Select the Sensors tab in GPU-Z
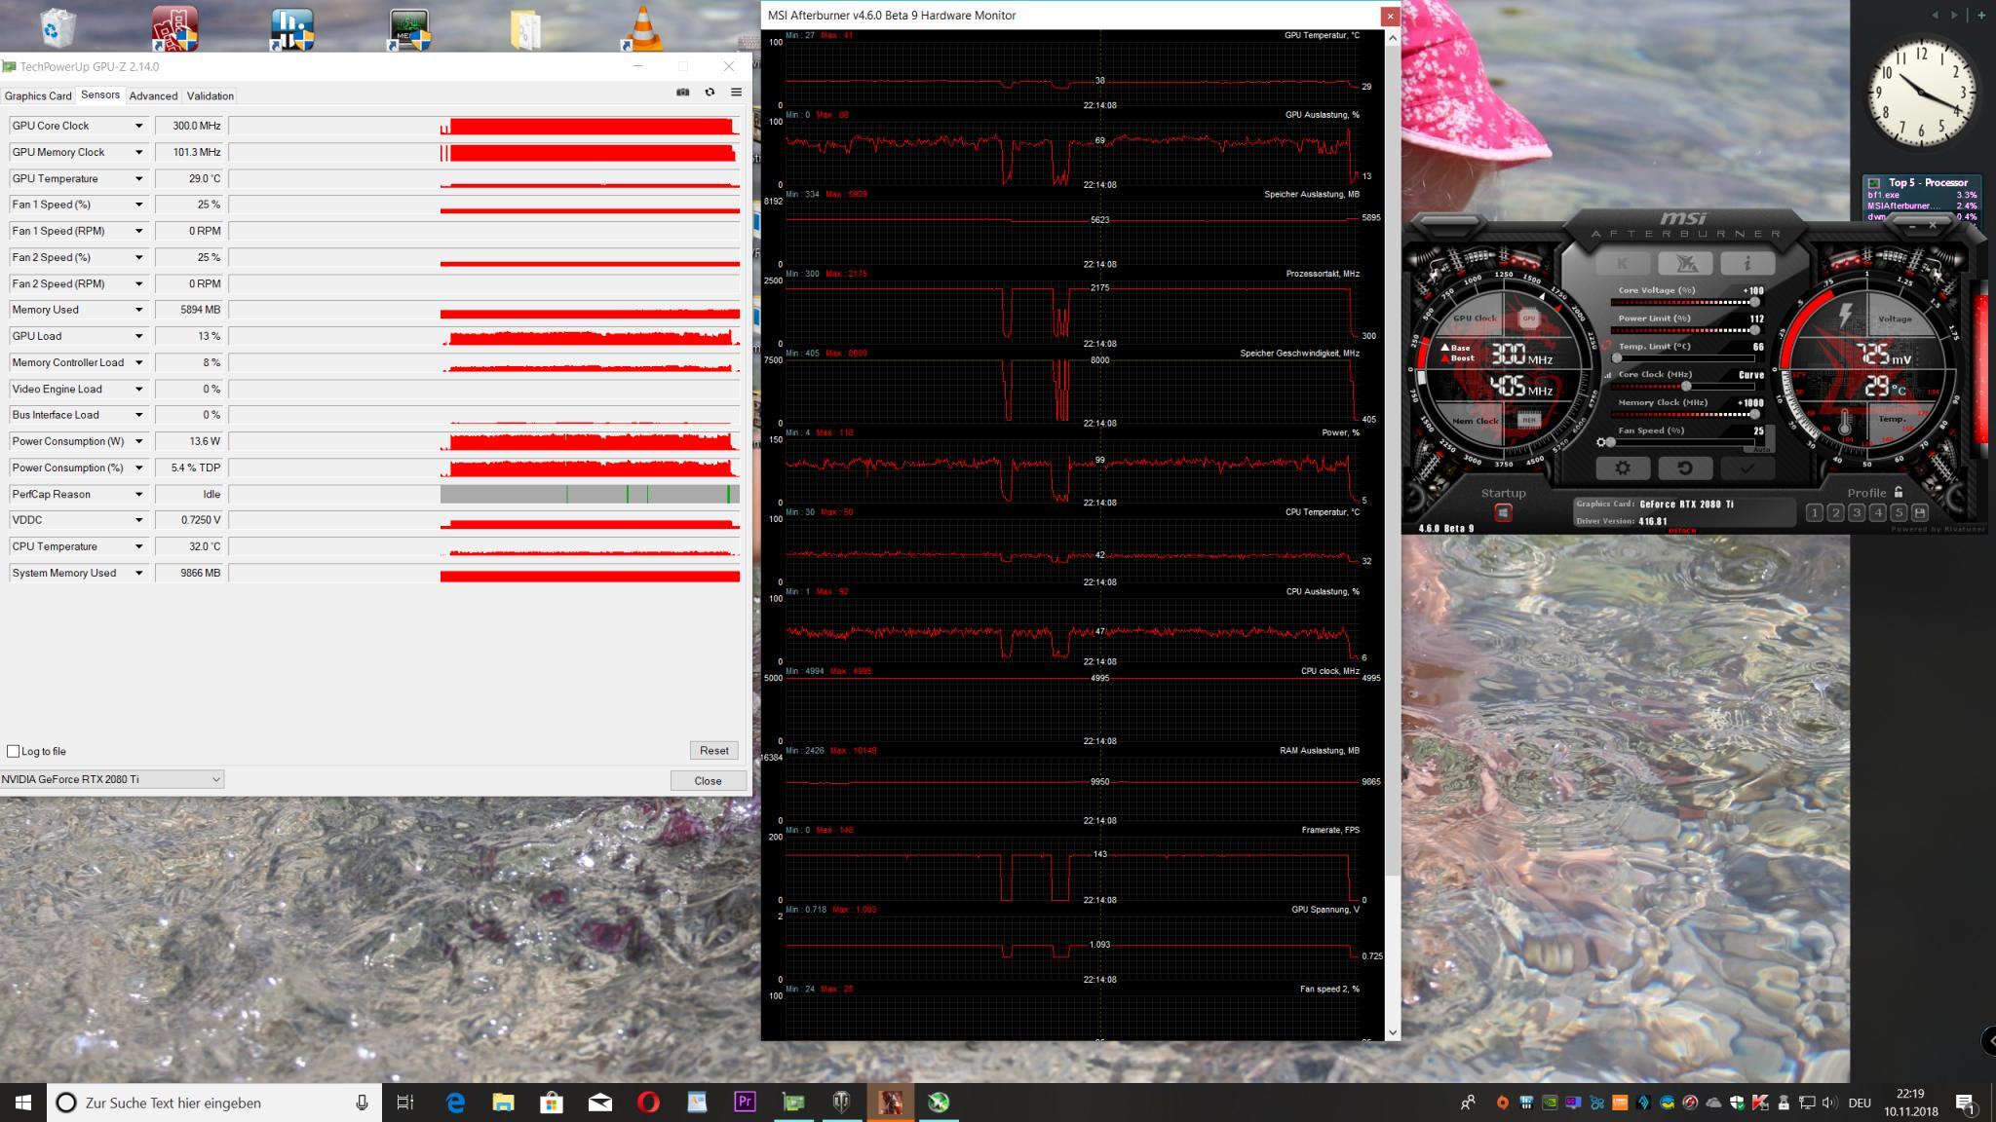 pyautogui.click(x=100, y=94)
